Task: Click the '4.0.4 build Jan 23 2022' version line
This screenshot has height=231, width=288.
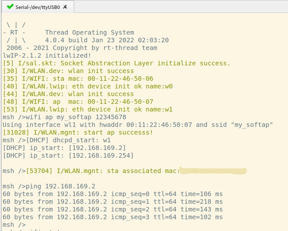Action: [107, 40]
